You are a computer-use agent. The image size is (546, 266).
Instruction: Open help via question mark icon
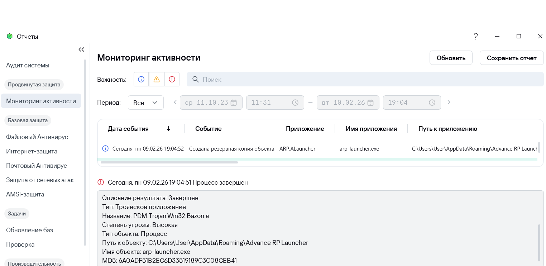[476, 36]
